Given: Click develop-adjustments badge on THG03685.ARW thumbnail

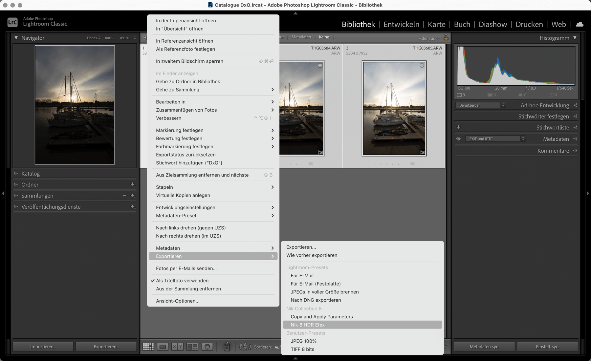Looking at the screenshot, I should pyautogui.click(x=423, y=152).
